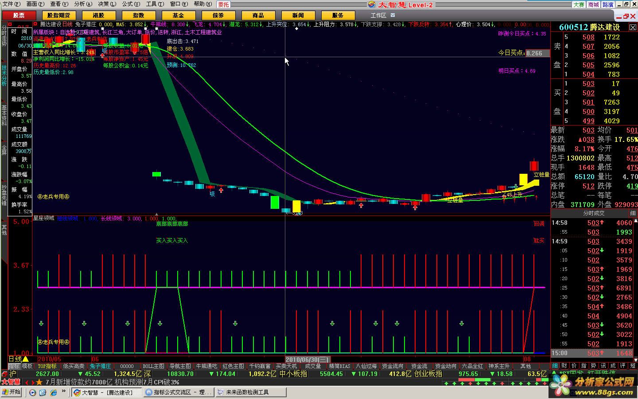This screenshot has height=399, width=638.
Task: Select the 低买高卖 indicator tab
Action: [74, 366]
